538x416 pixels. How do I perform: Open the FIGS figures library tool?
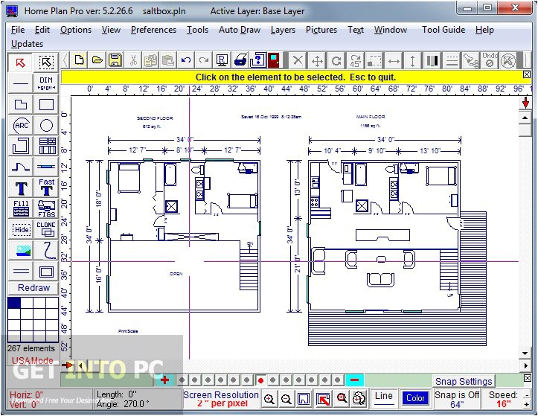point(46,208)
